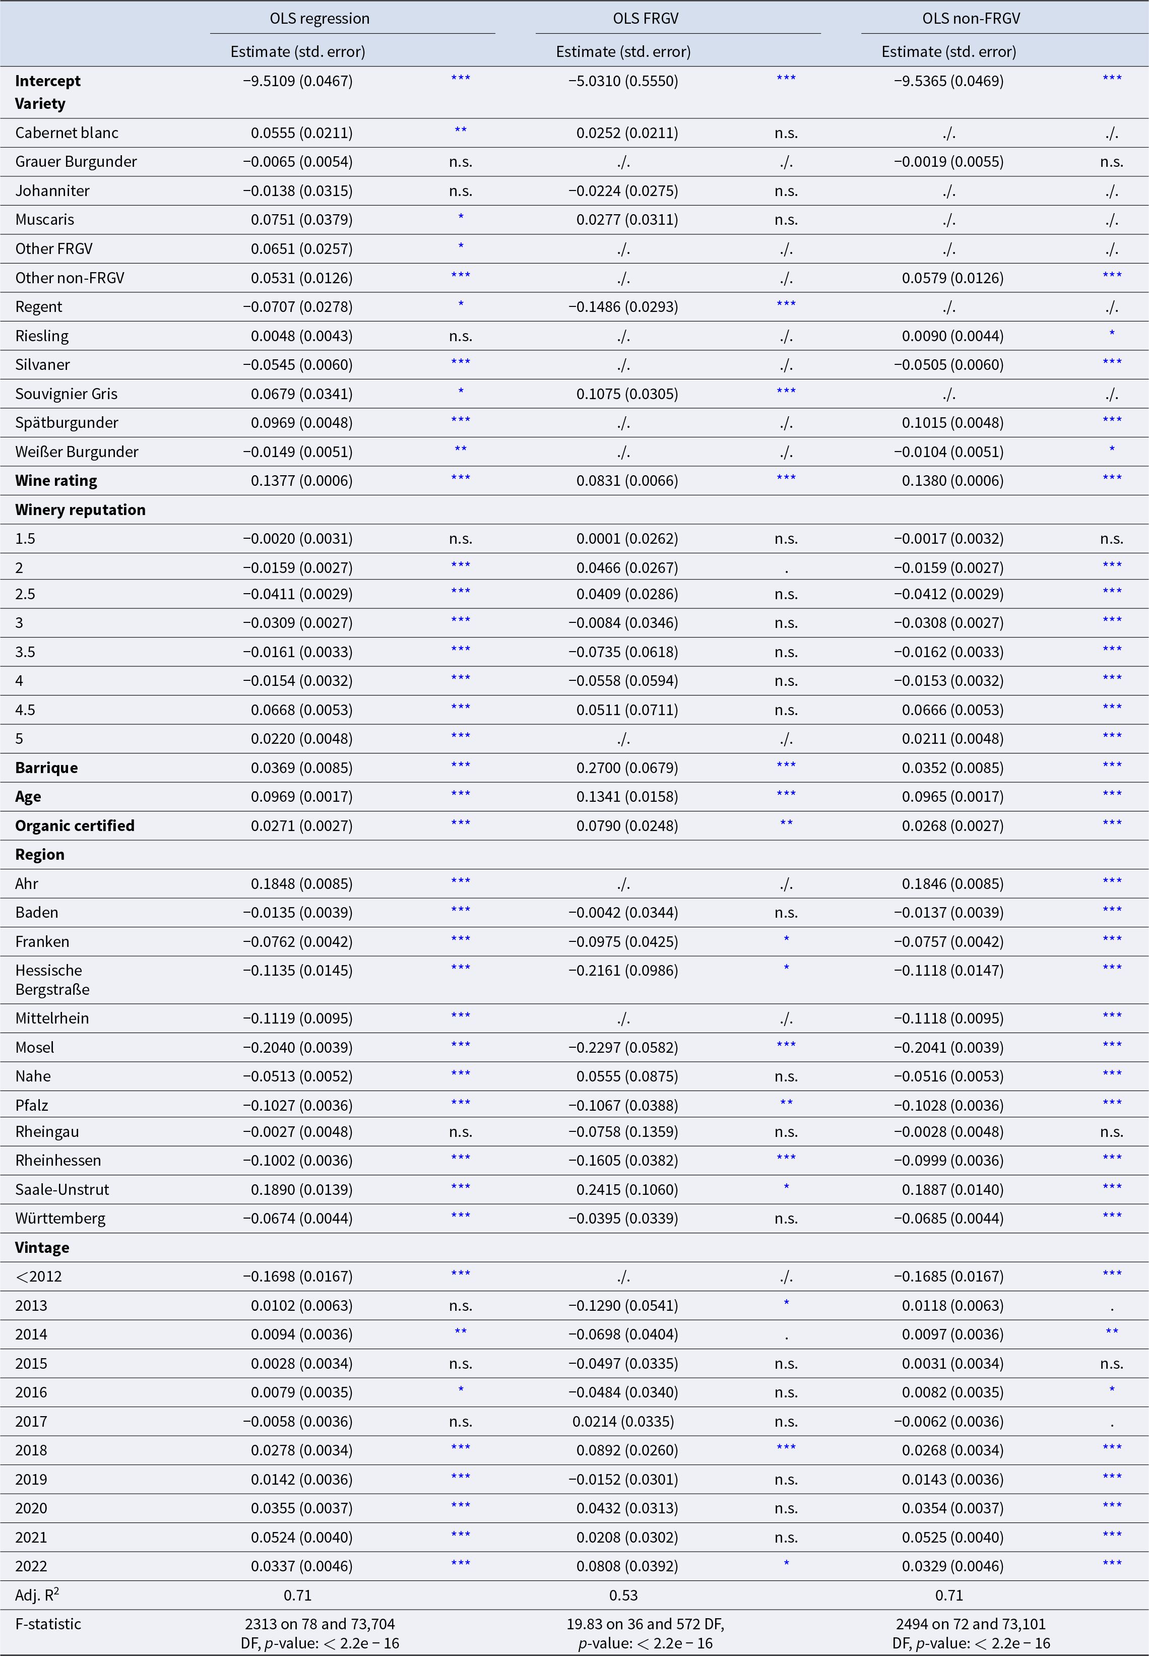Click the Winery reputation section heading

pyautogui.click(x=80, y=510)
